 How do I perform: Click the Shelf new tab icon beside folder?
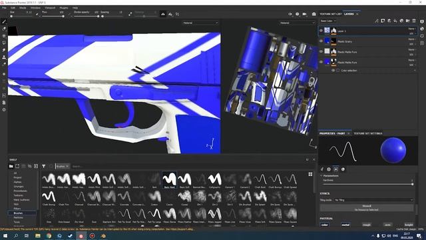17,166
